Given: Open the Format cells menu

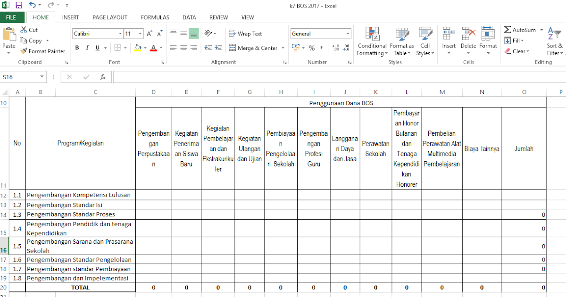Looking at the screenshot, I should coord(488,41).
